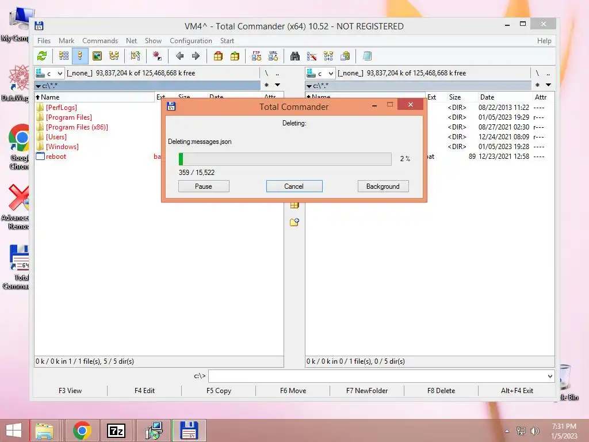The height and width of the screenshot is (442, 589).
Task: Select the [PerfLogs] folder in left panel
Action: [x=61, y=108]
